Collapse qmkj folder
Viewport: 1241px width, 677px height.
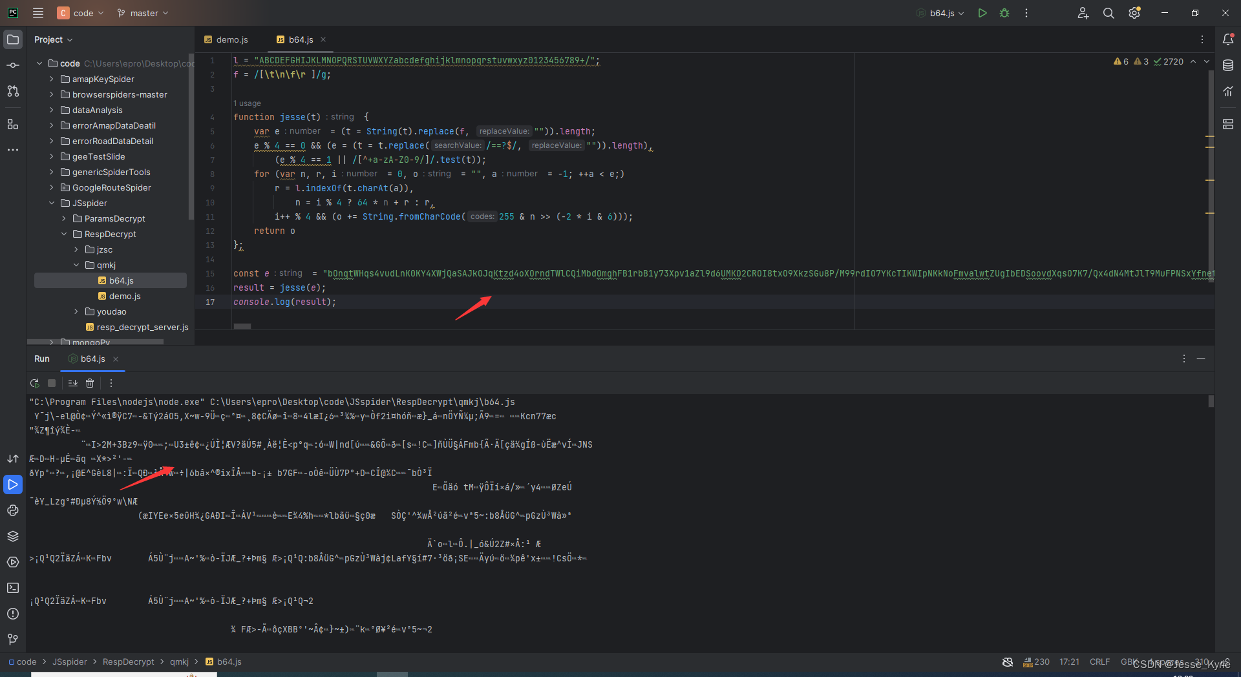76,265
